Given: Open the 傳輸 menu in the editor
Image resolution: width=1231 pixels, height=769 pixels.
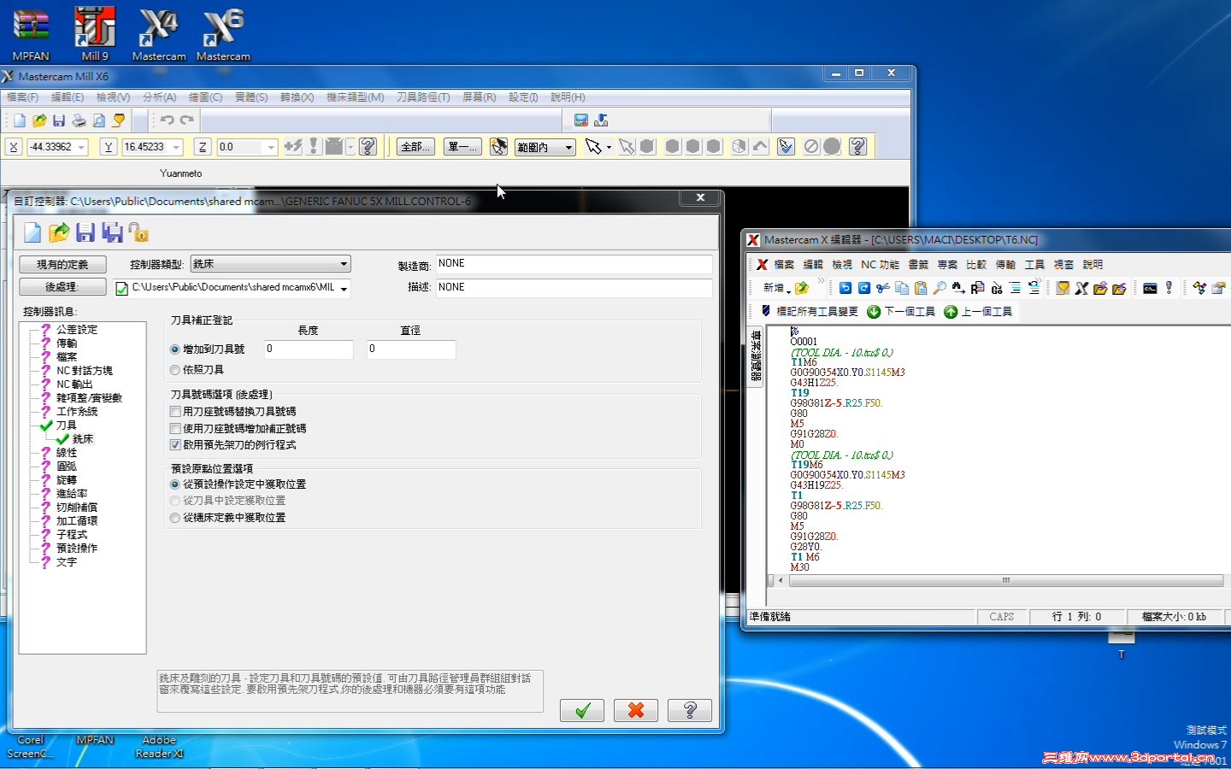Looking at the screenshot, I should coord(1005,265).
